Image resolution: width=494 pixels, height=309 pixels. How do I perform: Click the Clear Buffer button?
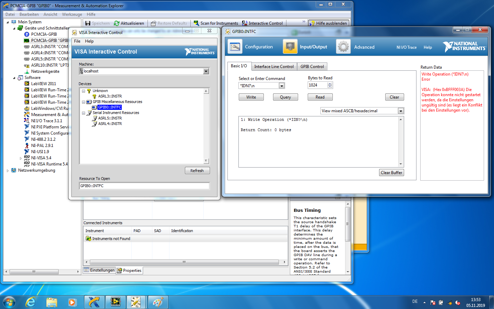[x=391, y=173]
